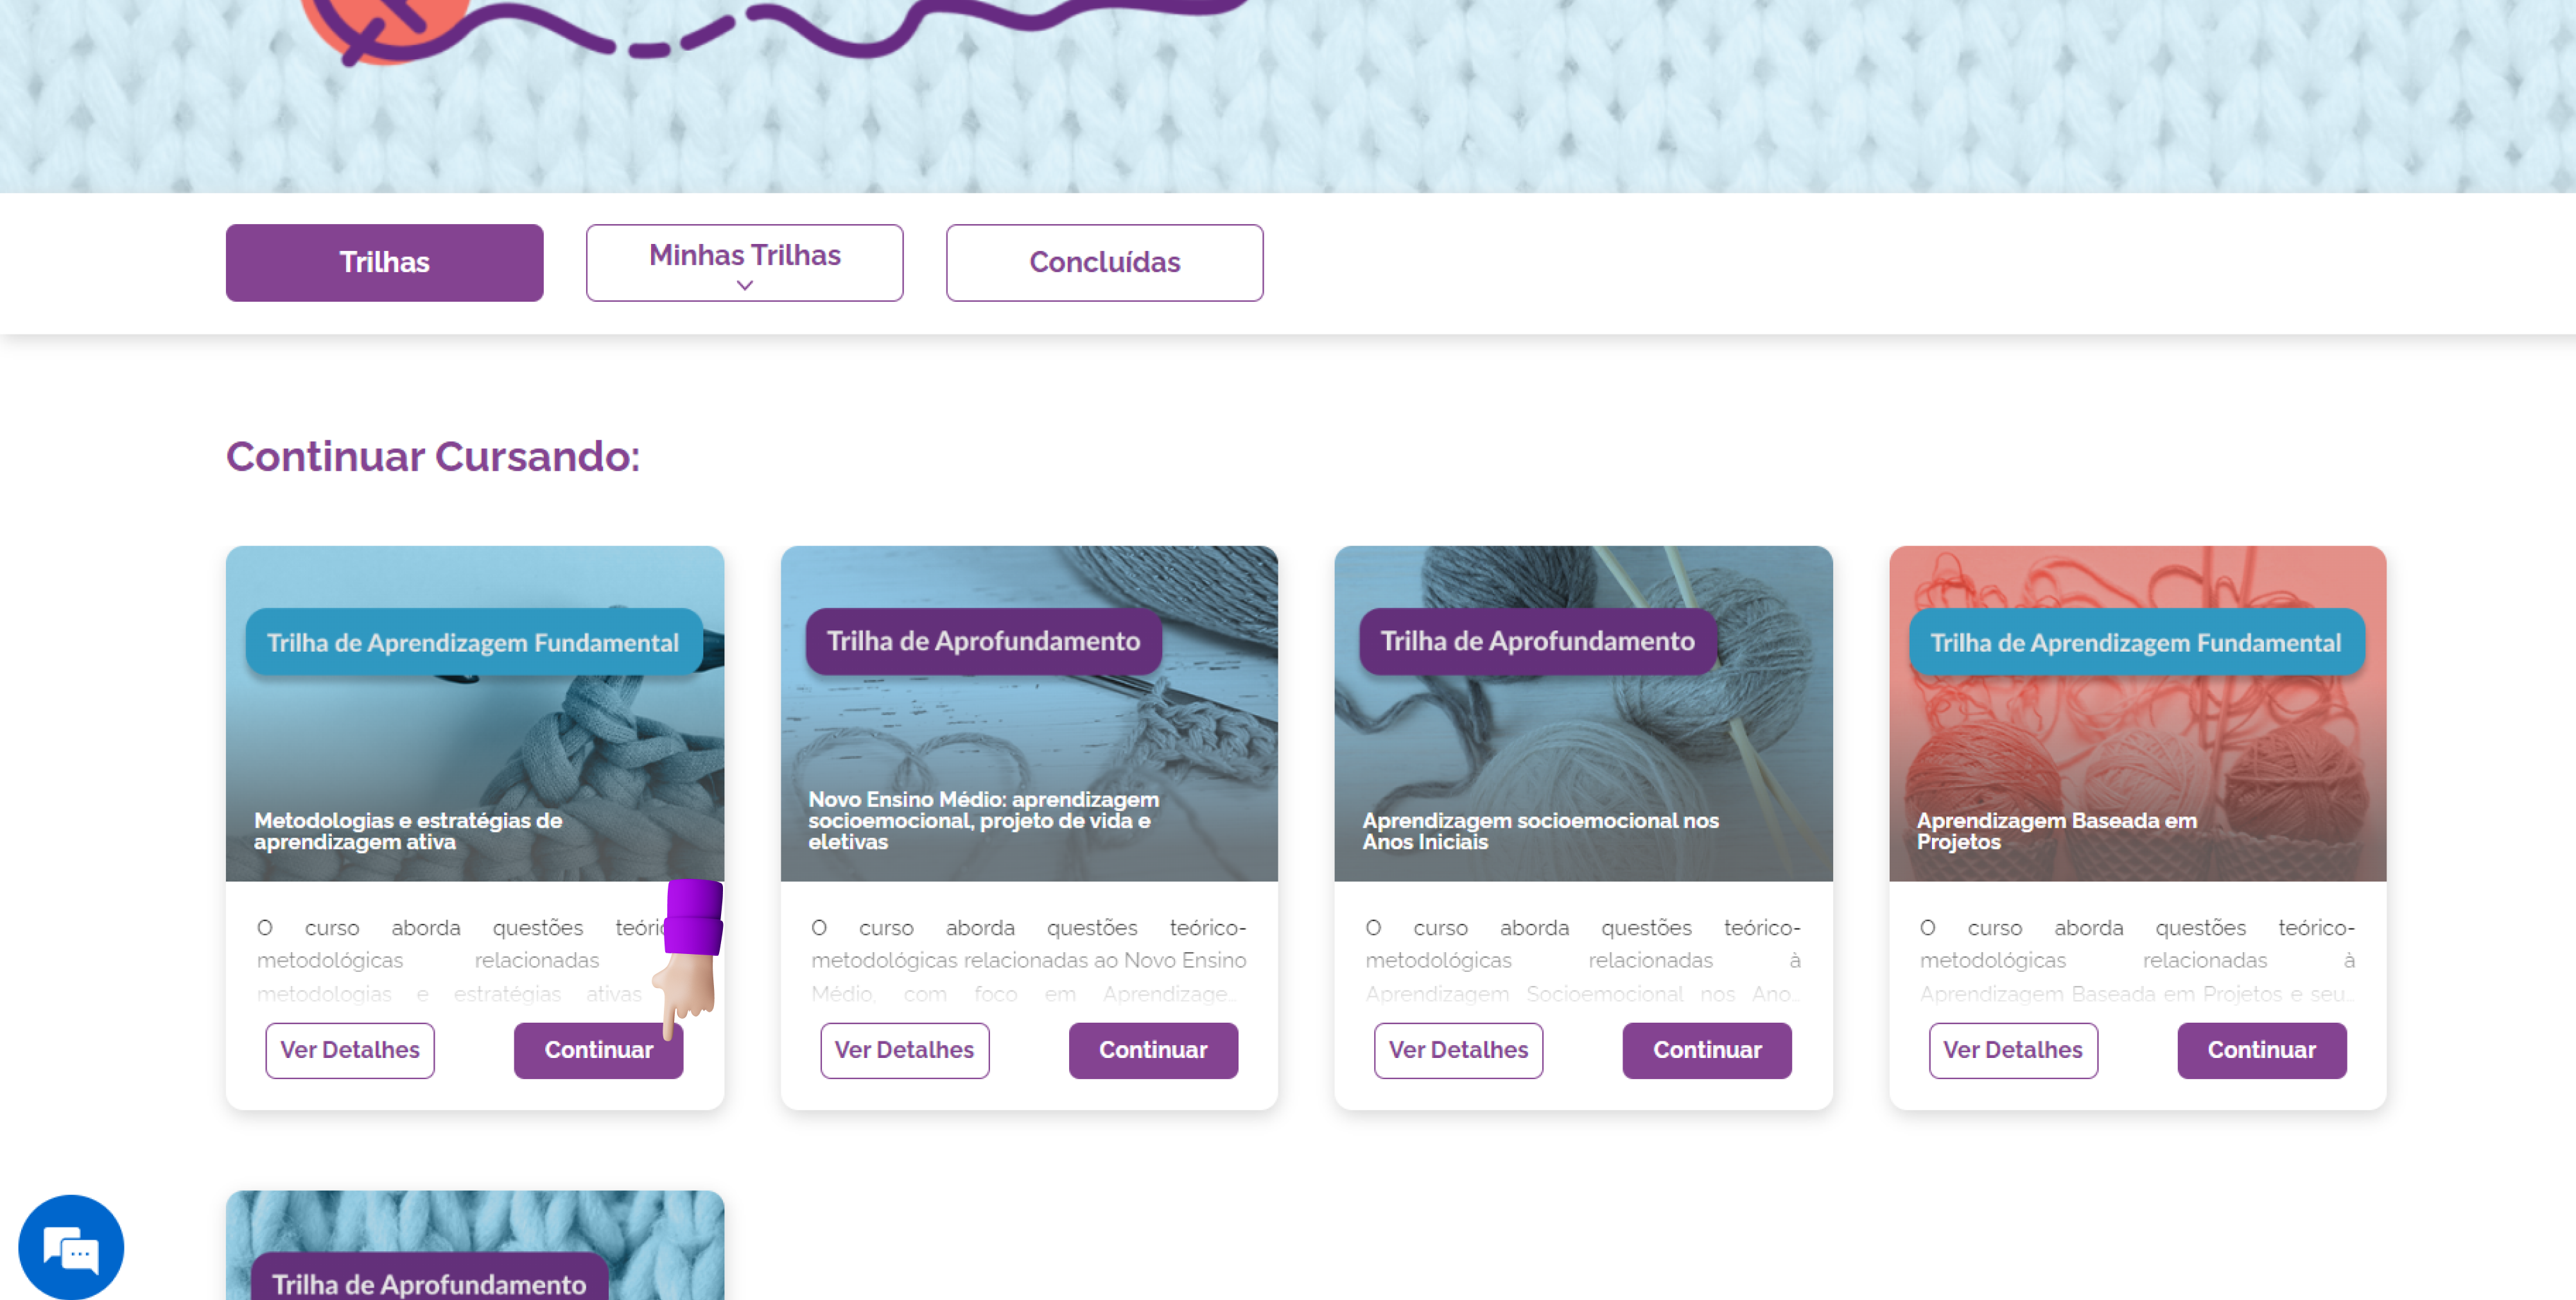View details of Metodologias de aprendizagem ativa
Image resolution: width=2576 pixels, height=1300 pixels.
(349, 1050)
